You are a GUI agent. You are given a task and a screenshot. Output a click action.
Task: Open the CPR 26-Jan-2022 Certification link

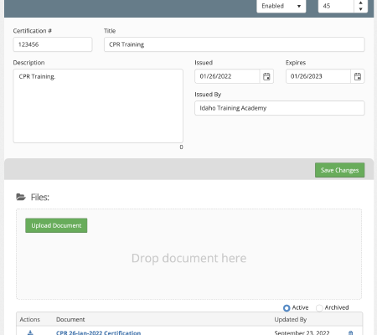pos(98,332)
